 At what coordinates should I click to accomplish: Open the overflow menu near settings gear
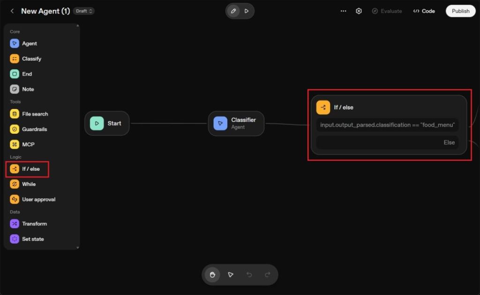click(x=344, y=11)
